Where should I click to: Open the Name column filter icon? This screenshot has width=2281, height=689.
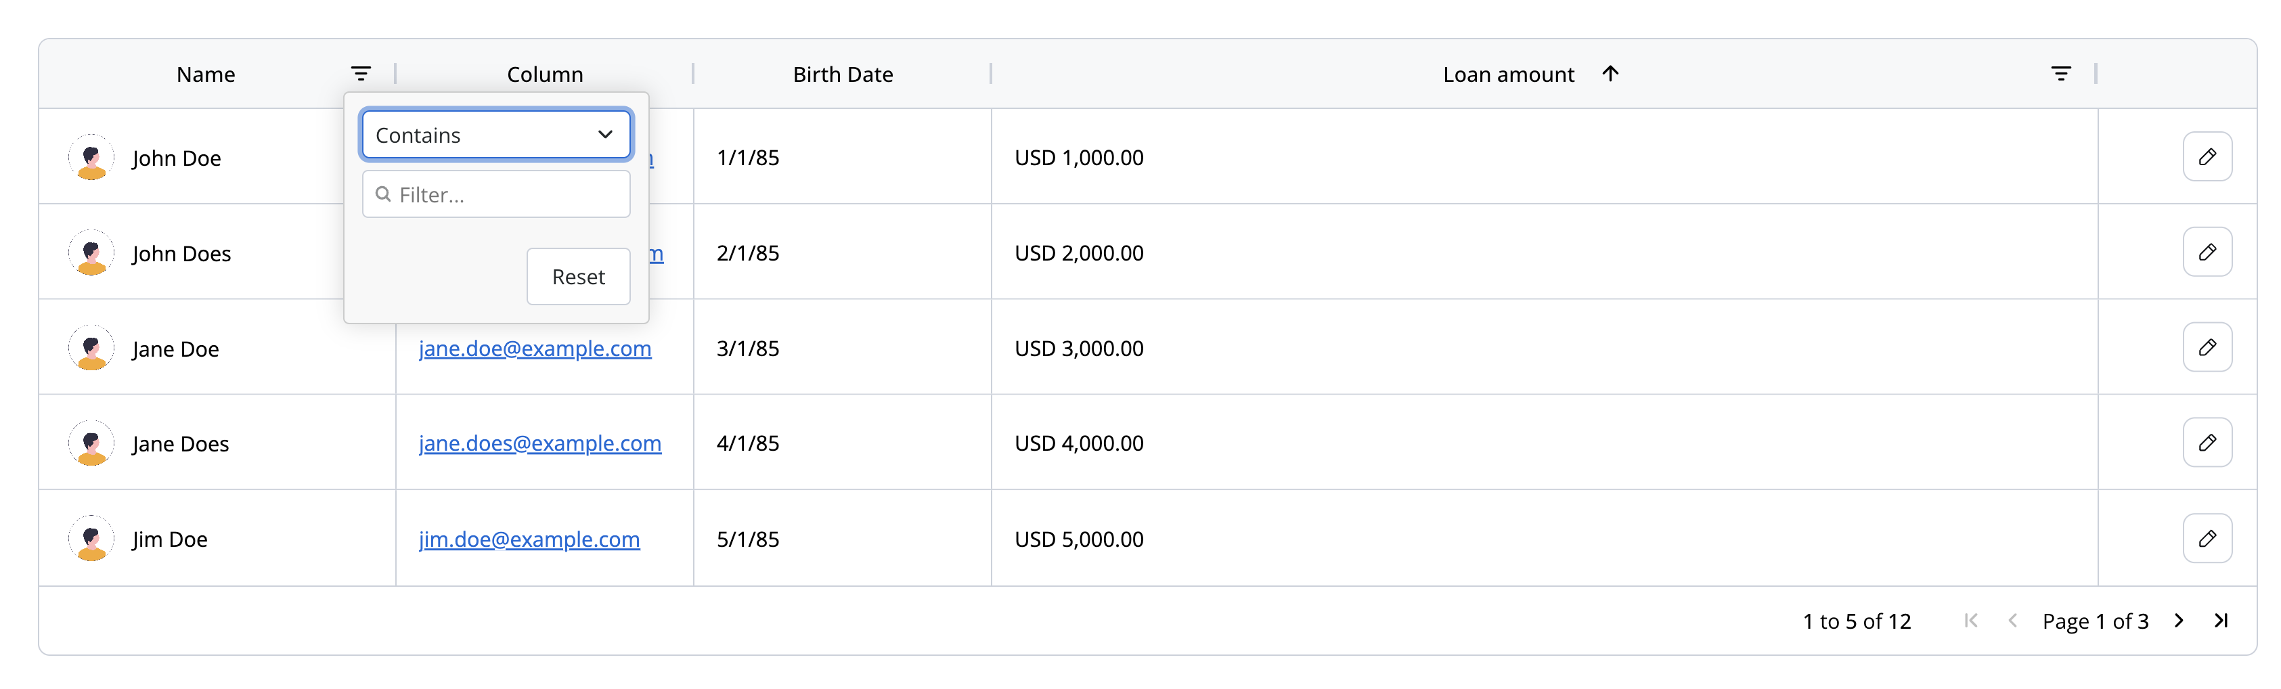[x=360, y=74]
